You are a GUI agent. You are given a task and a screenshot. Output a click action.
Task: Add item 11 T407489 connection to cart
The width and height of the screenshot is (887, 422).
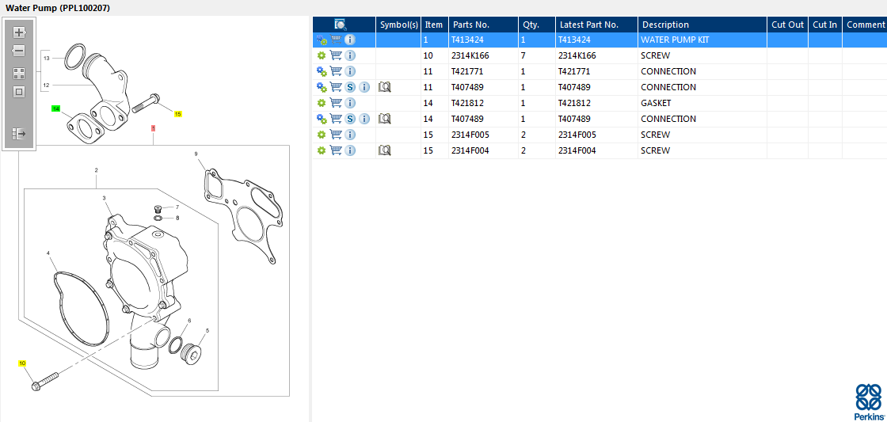click(x=336, y=87)
